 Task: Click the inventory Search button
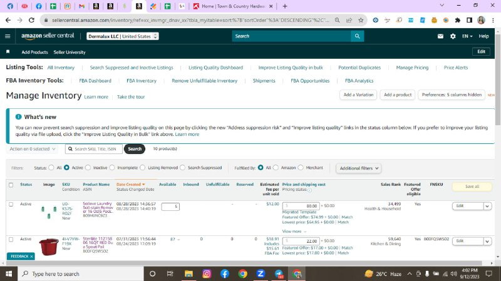(x=135, y=149)
